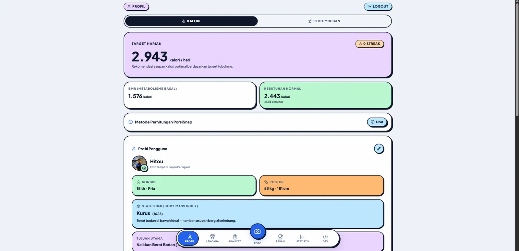Click the Metode Perhitungan PorsiSnap label
Viewport: 519px width, 251px height.
coord(163,122)
